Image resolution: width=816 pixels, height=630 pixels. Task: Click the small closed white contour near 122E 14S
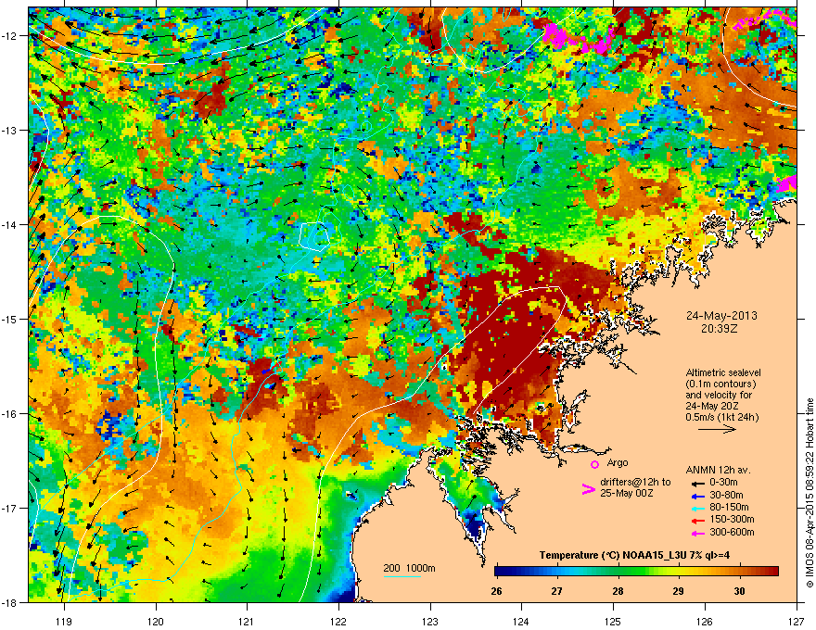point(315,236)
